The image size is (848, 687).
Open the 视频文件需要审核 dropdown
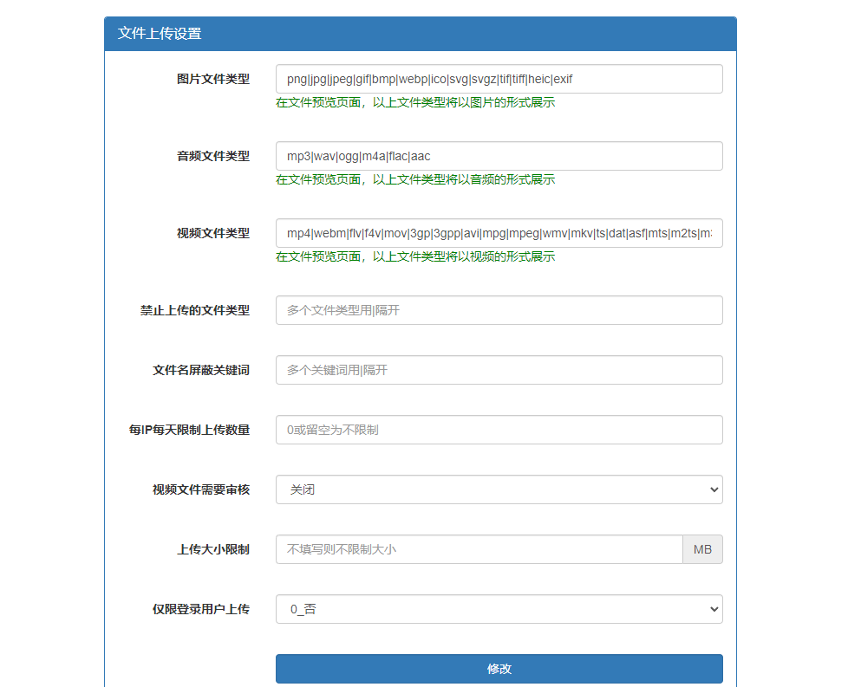point(499,489)
